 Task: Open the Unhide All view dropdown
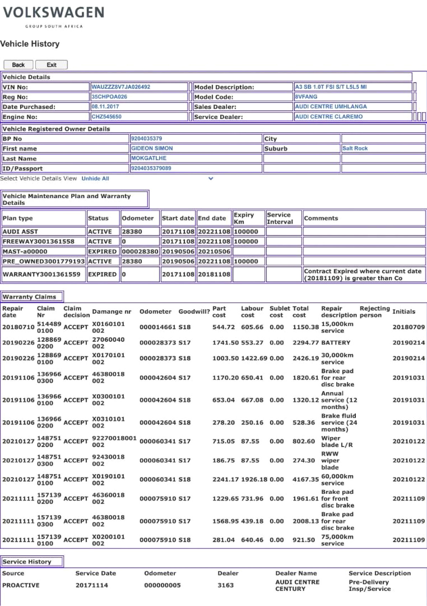coord(147,178)
